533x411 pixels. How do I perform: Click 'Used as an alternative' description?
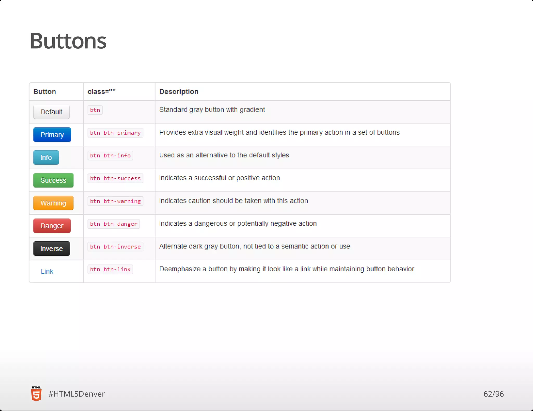pyautogui.click(x=224, y=155)
